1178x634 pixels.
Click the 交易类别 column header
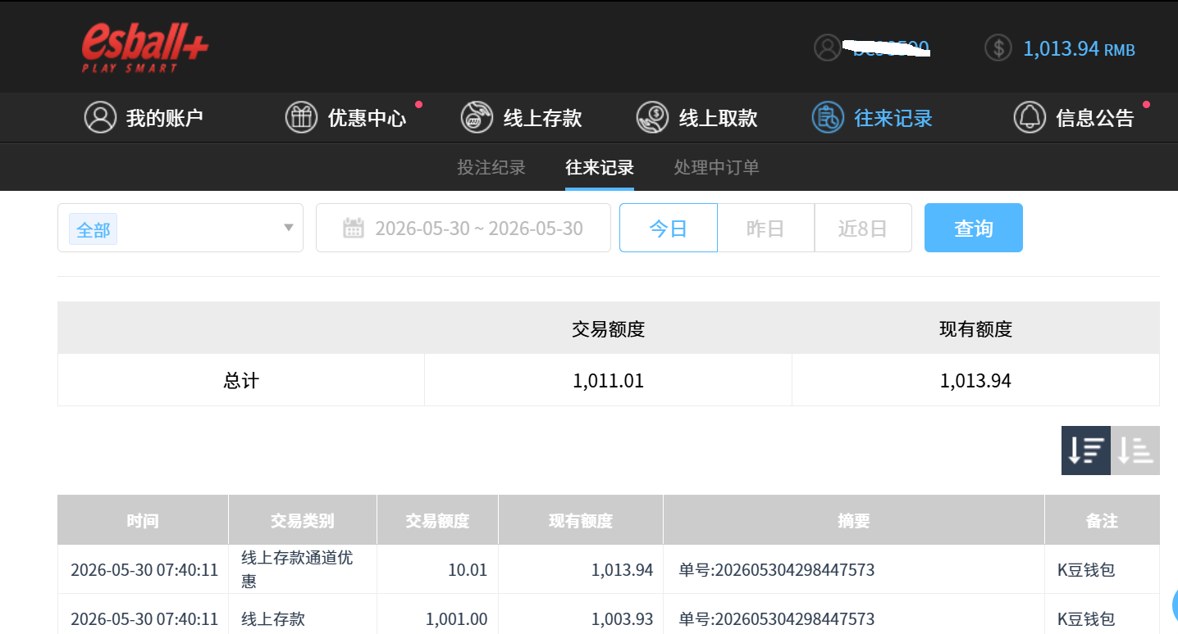(x=303, y=520)
